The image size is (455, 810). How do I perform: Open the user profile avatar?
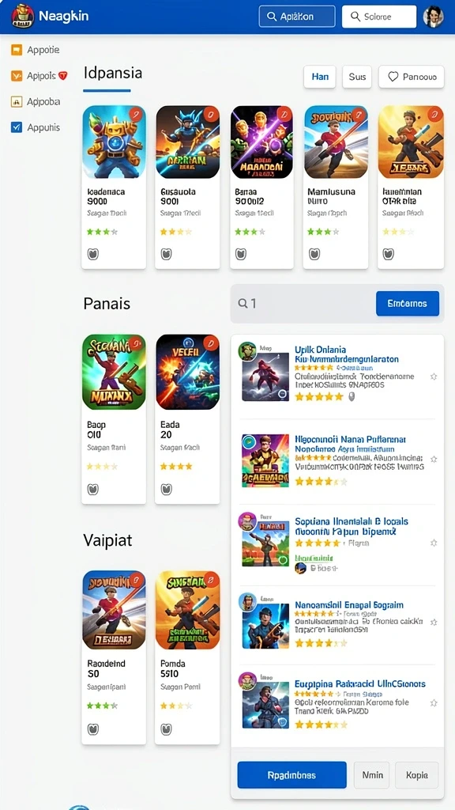434,17
